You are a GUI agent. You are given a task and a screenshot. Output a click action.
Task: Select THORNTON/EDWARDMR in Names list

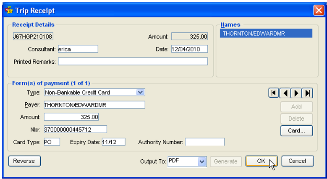pos(266,34)
